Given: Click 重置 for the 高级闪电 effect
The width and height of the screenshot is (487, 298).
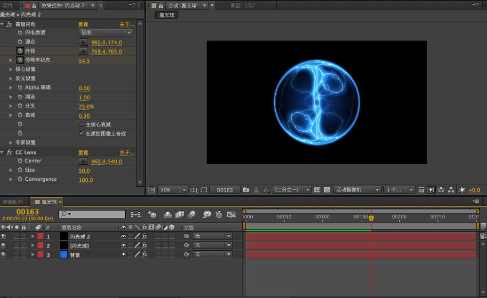Looking at the screenshot, I should (x=83, y=24).
